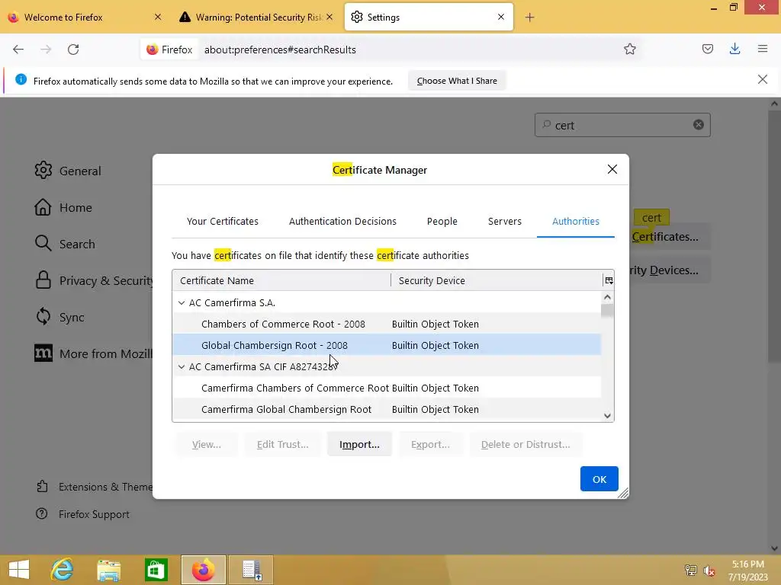Image resolution: width=781 pixels, height=585 pixels.
Task: Collapse the AC Camerfirma S.A. group
Action: 182,302
